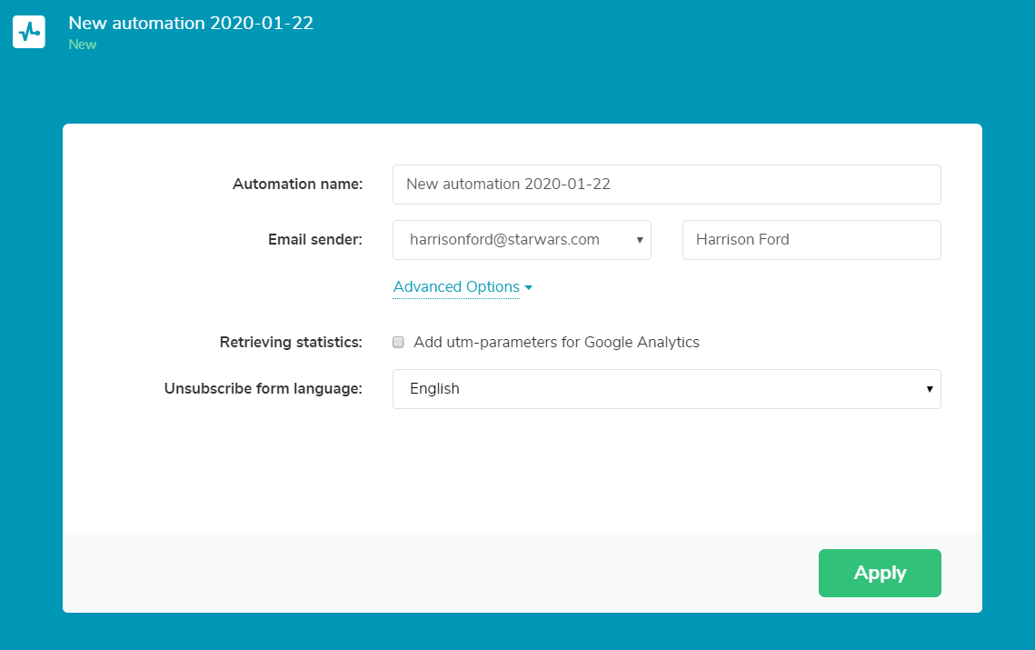Click the arrow on the sender email dropdown

coord(639,240)
